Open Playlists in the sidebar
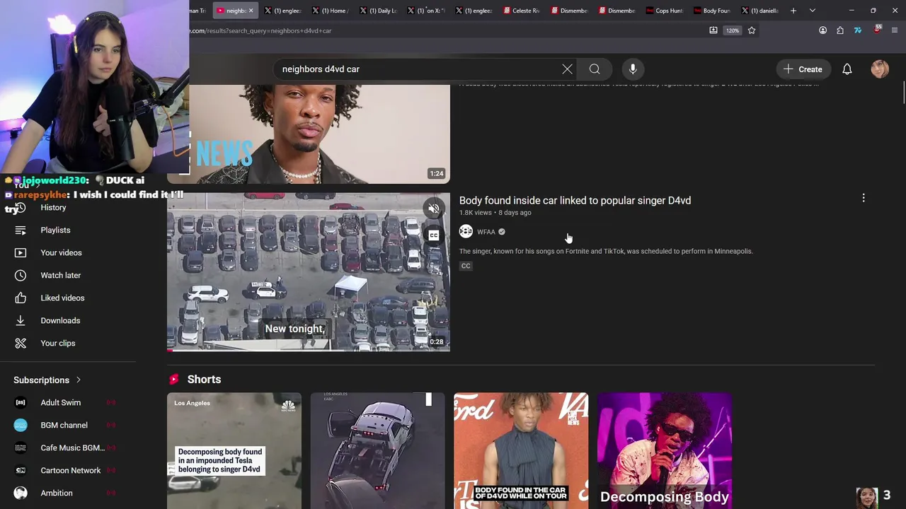Viewport: 906px width, 509px height. (55, 230)
